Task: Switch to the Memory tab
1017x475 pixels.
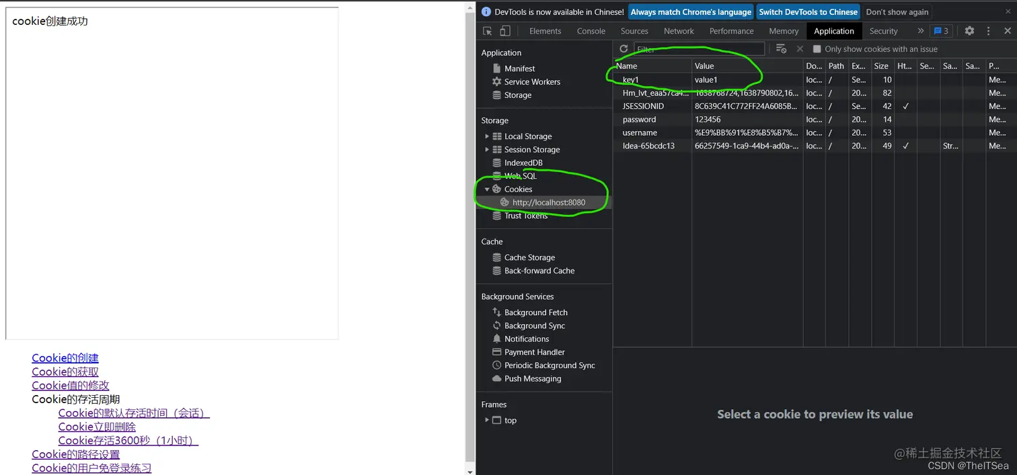Action: click(784, 31)
